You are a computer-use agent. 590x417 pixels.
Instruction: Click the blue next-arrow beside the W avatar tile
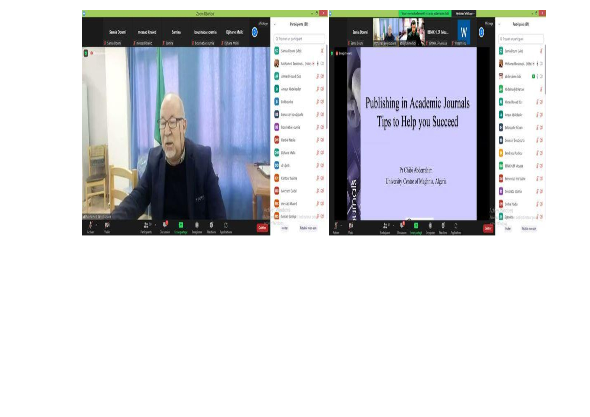pos(481,32)
